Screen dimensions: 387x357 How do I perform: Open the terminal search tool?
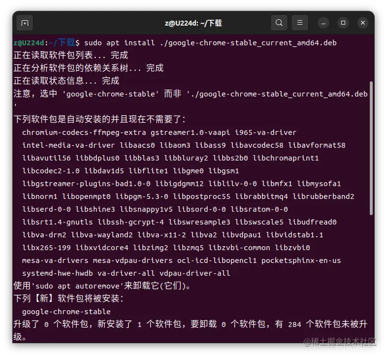tap(279, 23)
